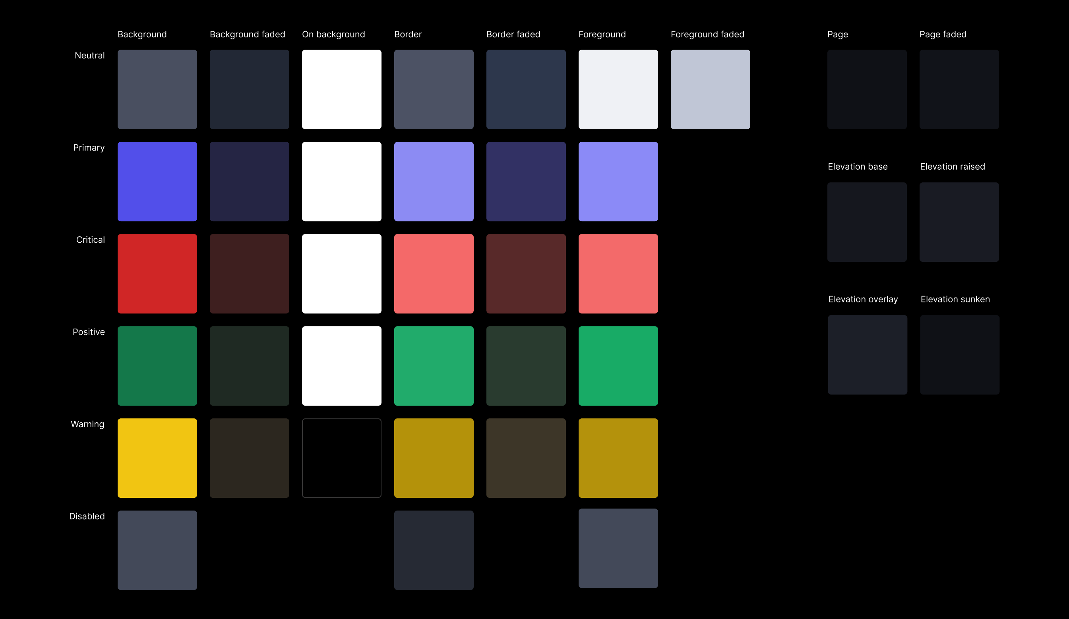
Task: Pick the Primary Background blue swatch
Action: click(x=157, y=182)
